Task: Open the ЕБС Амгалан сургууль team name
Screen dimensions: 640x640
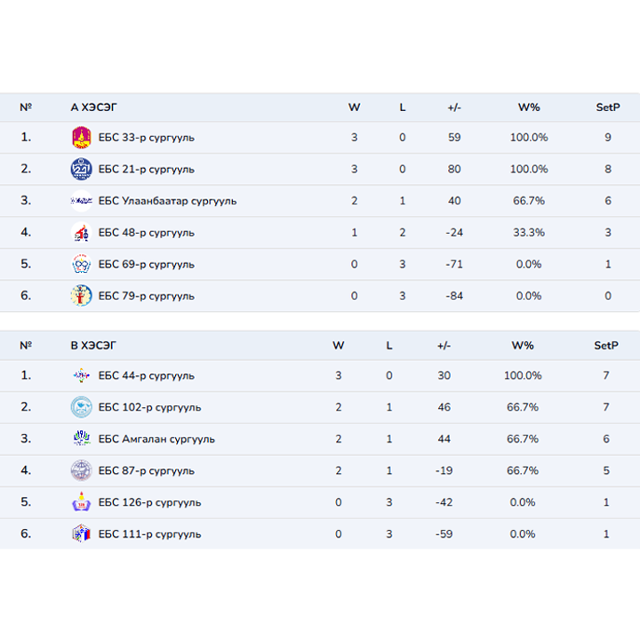Action: coord(156,439)
